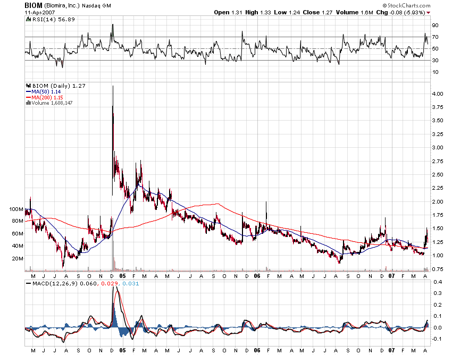Click the 1.00 price axis label
Screen dimensions: 452x355
tap(438, 255)
